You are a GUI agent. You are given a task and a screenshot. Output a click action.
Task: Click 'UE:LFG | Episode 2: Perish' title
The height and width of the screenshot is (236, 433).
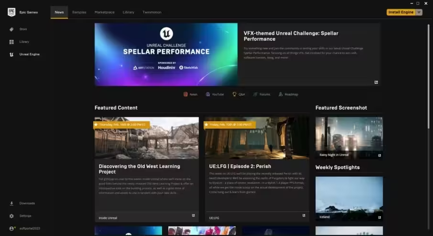(x=240, y=166)
